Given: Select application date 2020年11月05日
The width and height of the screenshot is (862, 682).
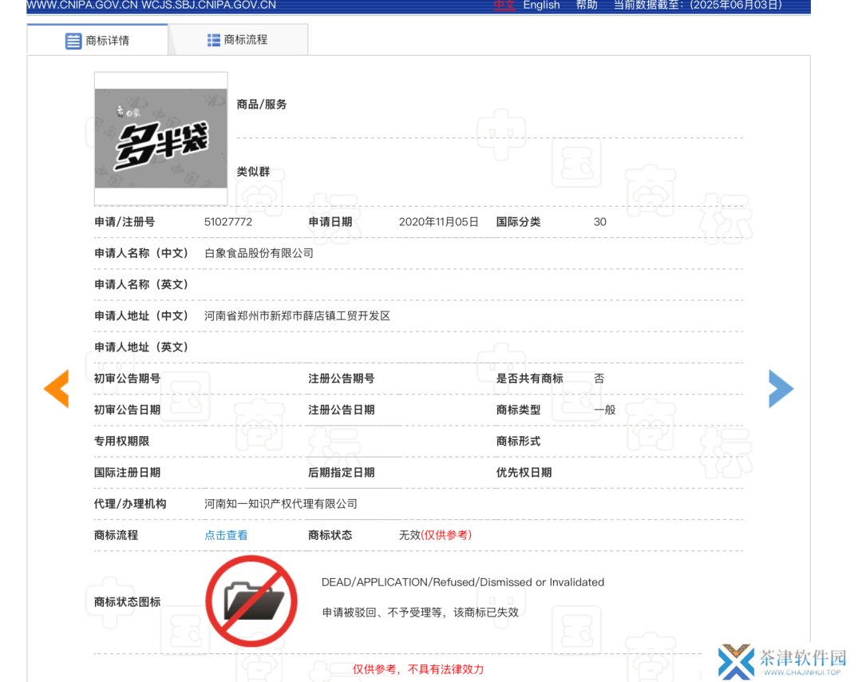Looking at the screenshot, I should pyautogui.click(x=439, y=222).
